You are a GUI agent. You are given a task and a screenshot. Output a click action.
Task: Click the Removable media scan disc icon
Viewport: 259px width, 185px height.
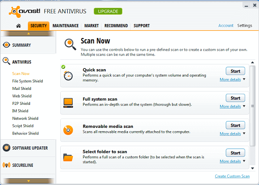[68, 130]
